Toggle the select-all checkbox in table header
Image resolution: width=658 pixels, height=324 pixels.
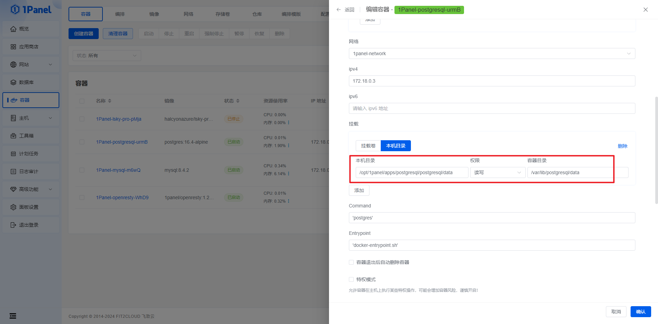tap(82, 101)
